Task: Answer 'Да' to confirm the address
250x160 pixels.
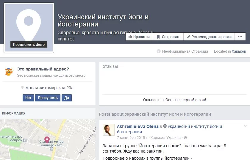Action: click(67, 98)
